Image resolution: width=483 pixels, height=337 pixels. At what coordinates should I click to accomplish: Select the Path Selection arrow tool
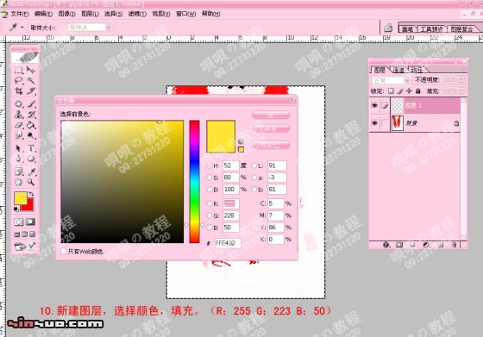coord(19,148)
